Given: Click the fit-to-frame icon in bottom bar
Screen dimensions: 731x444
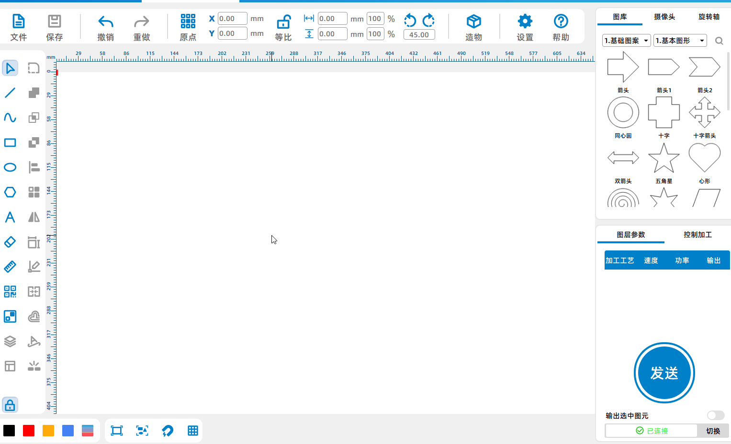Looking at the screenshot, I should pos(117,431).
